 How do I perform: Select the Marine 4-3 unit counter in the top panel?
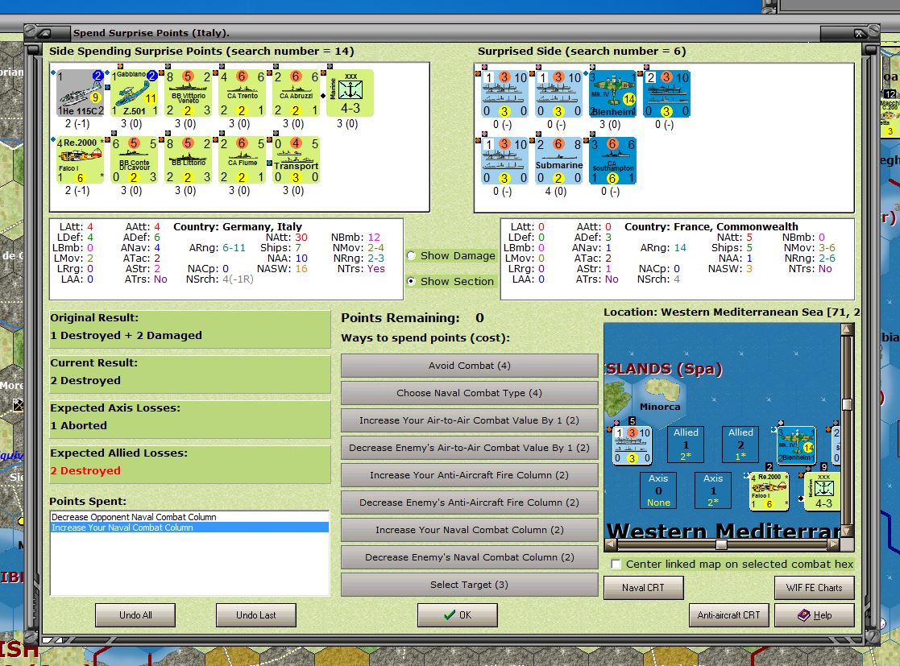[x=350, y=93]
